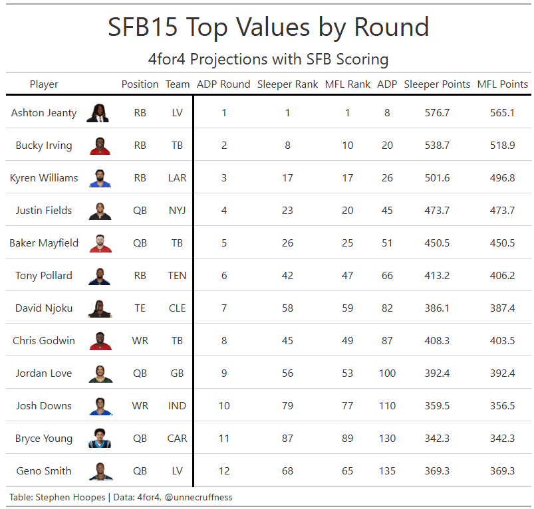Click the MFL Rank column header
Viewport: 534px width, 509px height.
(348, 84)
